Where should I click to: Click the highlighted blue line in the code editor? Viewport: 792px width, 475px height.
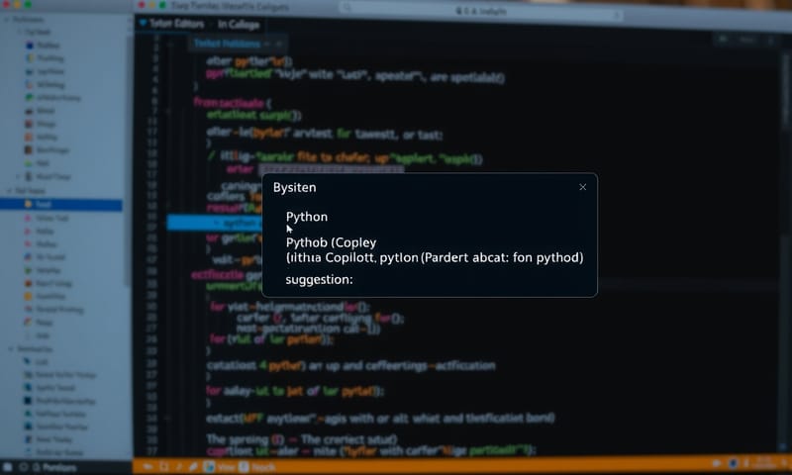point(215,223)
